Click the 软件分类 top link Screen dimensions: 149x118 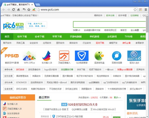click(110, 15)
